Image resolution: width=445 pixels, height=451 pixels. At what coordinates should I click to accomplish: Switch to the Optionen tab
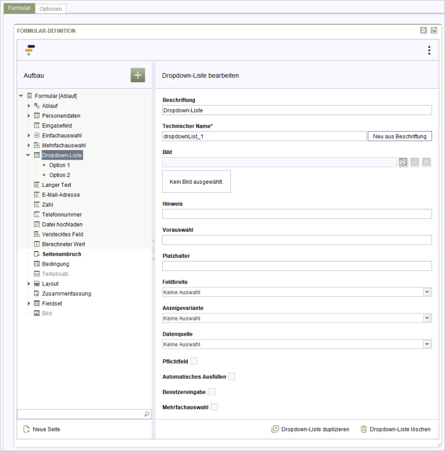(51, 9)
